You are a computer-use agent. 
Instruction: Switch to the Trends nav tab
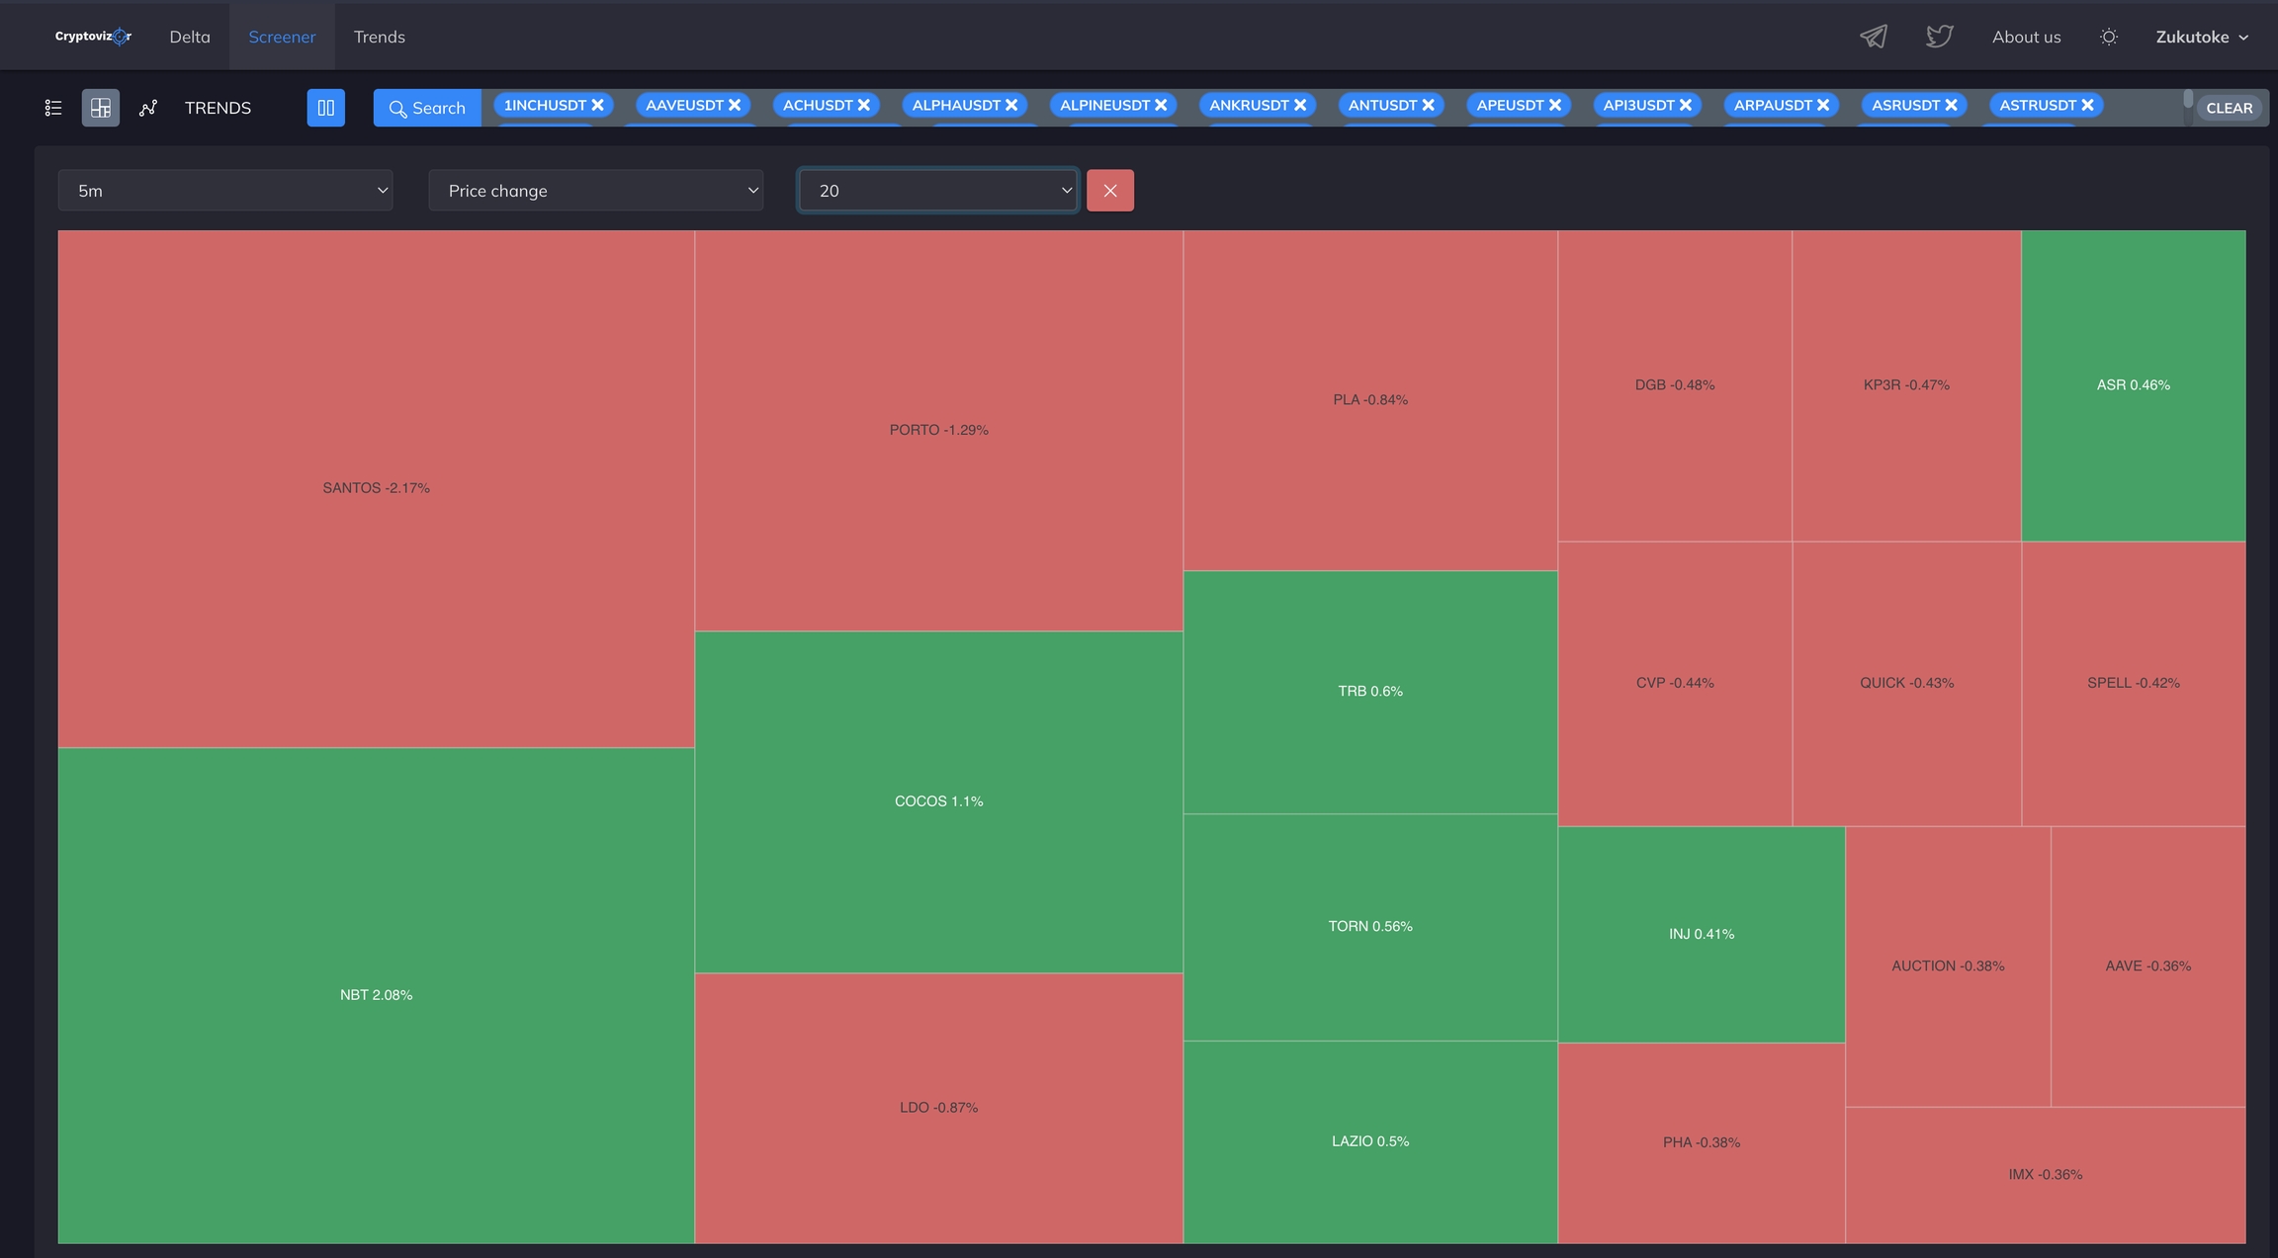coord(380,37)
